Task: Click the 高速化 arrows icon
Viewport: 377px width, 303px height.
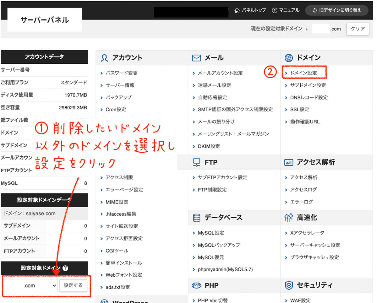Action: 288,218
